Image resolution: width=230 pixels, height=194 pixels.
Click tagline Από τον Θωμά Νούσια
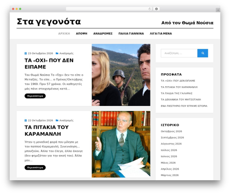click(187, 23)
